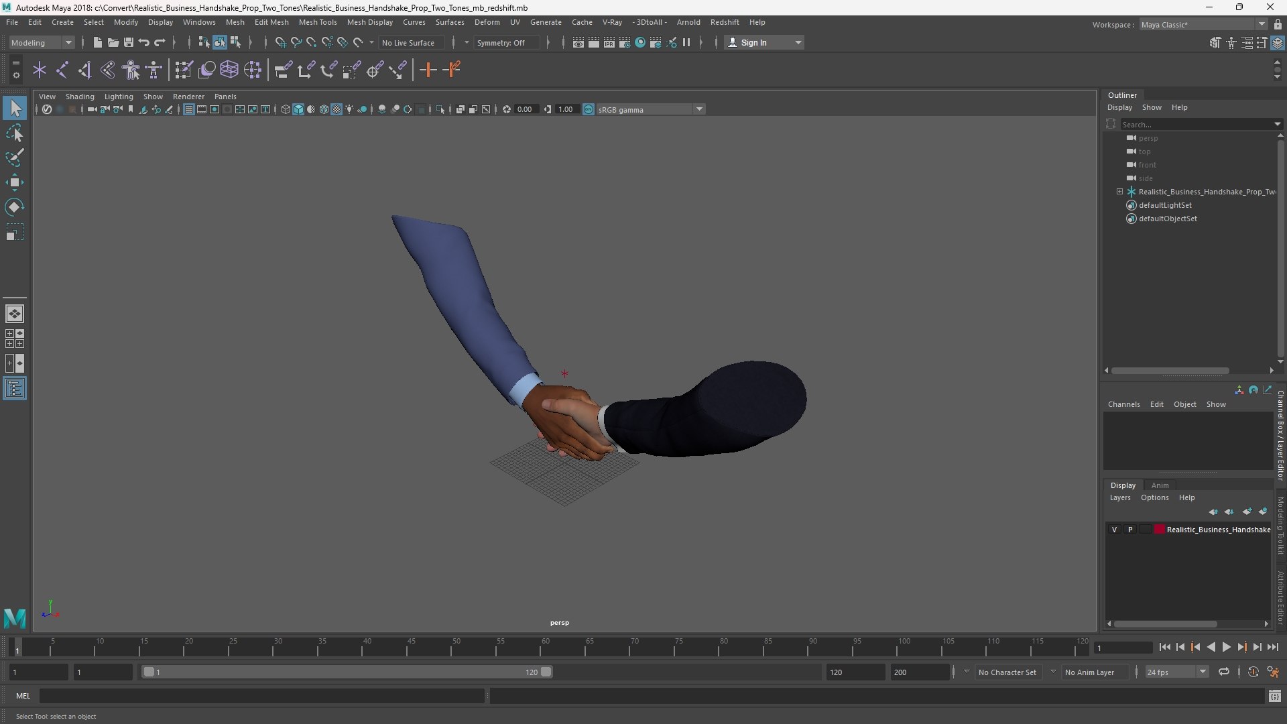
Task: Choose the Rotate tool in toolbox
Action: pos(15,207)
